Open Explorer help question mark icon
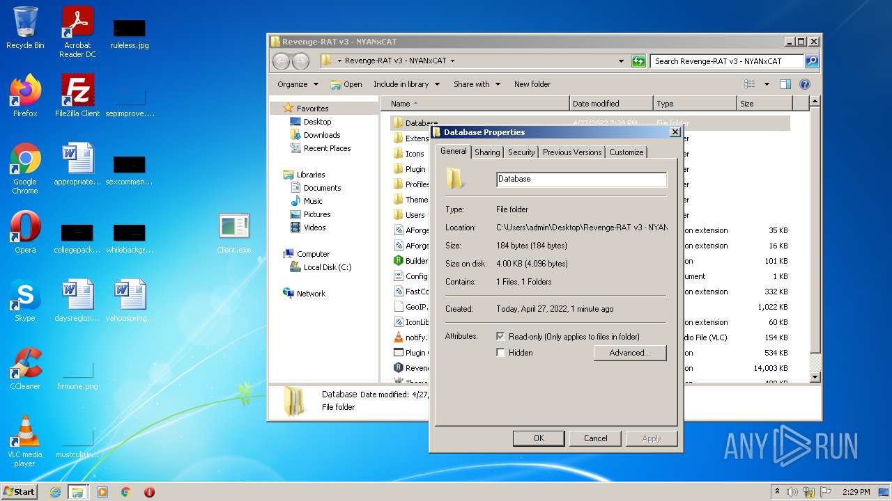This screenshot has height=501, width=892. (804, 84)
